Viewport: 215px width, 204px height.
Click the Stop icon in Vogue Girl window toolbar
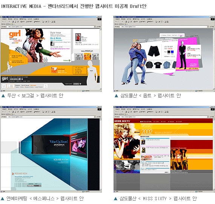coord(13,21)
